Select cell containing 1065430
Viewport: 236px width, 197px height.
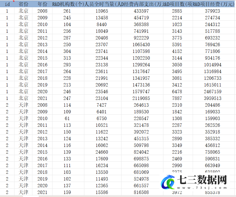coord(142,44)
